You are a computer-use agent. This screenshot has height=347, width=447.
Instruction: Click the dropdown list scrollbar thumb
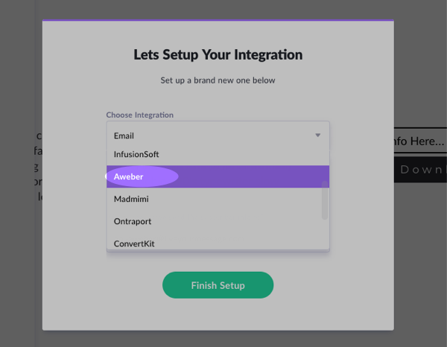tap(325, 200)
